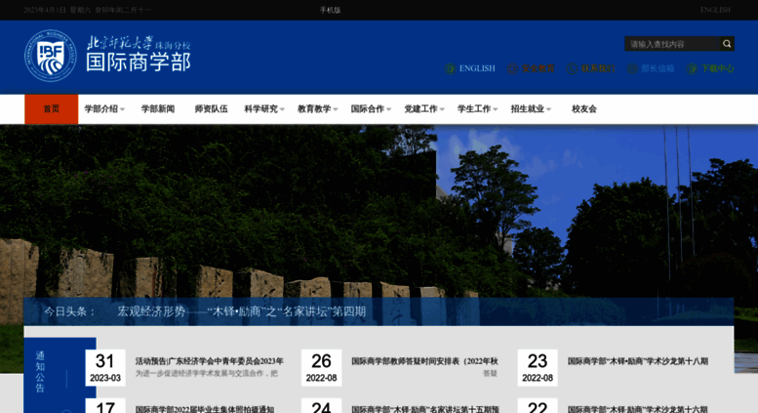The height and width of the screenshot is (413, 758).
Task: Click the mail icon beside 部长信箱
Action: click(x=632, y=68)
